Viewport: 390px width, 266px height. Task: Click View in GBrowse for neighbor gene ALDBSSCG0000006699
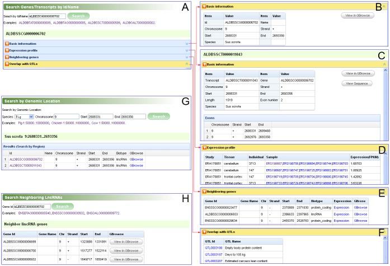[x=124, y=241]
